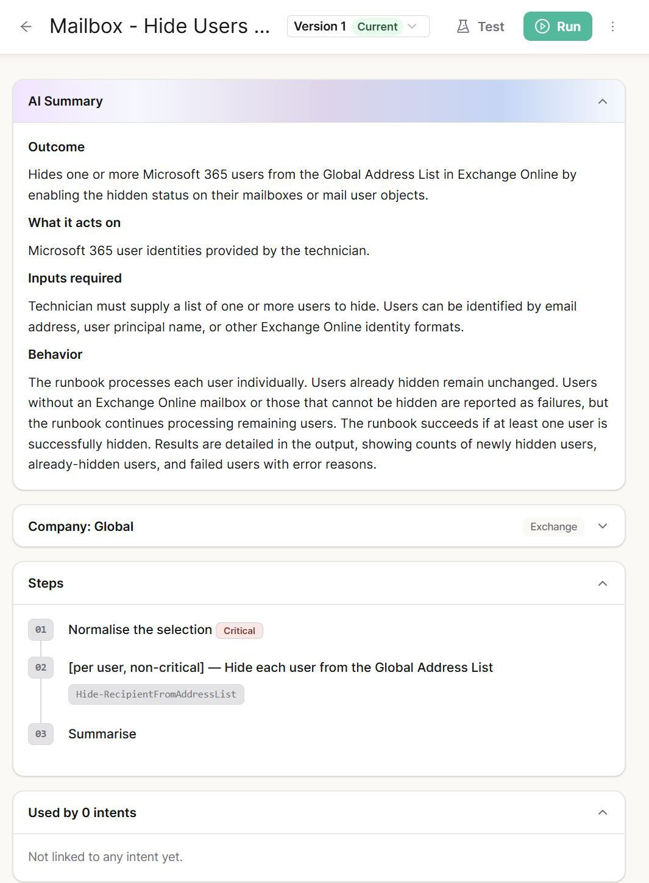Collapse the Steps section
649x883 pixels.
603,583
